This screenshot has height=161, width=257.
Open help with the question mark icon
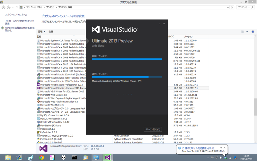click(x=253, y=32)
